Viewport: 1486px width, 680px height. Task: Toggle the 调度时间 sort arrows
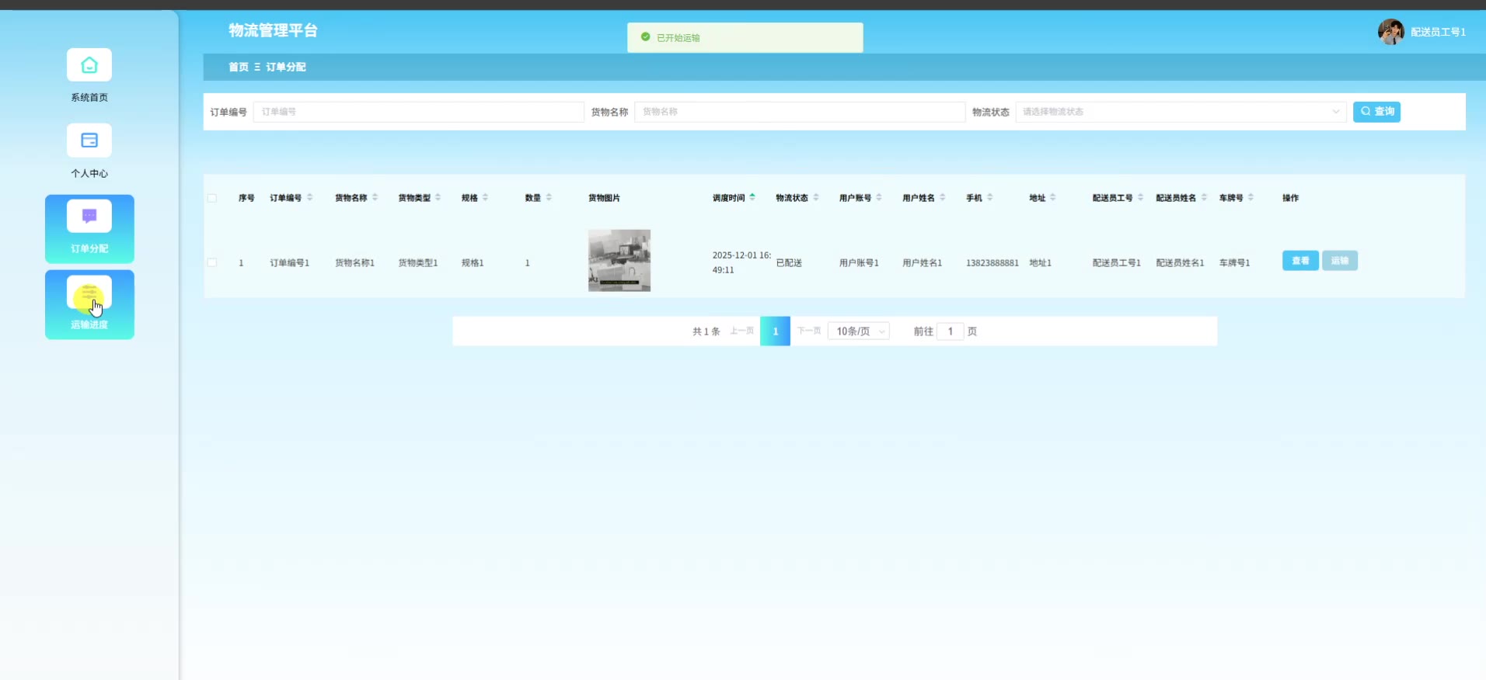tap(752, 197)
